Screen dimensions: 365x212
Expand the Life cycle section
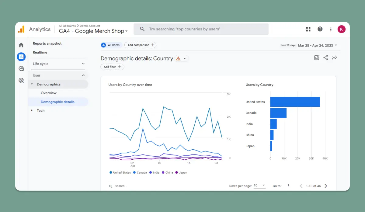pos(59,64)
